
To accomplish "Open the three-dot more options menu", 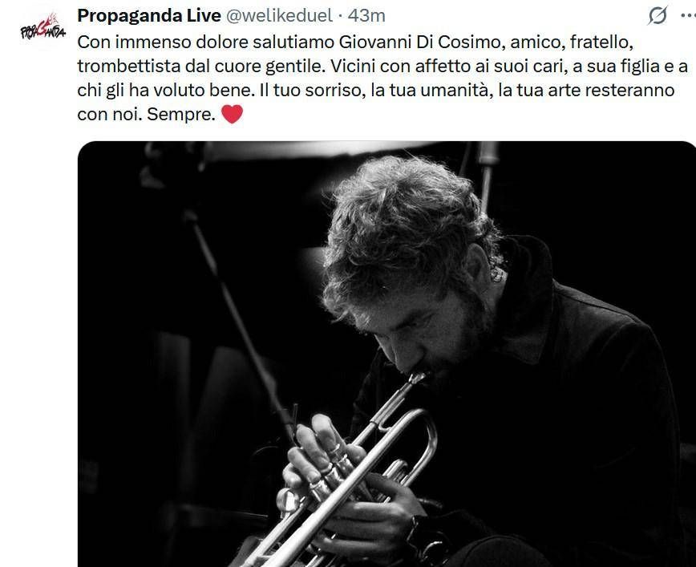I will tap(689, 15).
